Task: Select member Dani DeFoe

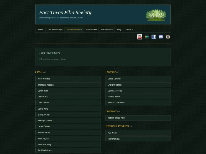Action: (68, 103)
